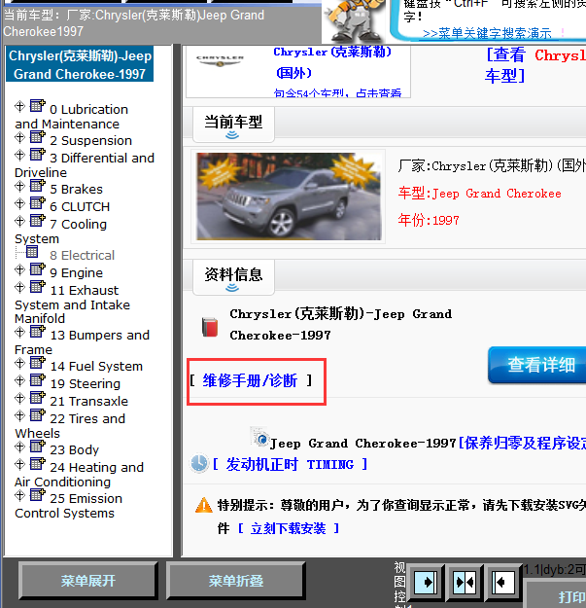Click the table icon beside 8 Electrical
Image resolution: width=586 pixels, height=608 pixels.
pos(32,252)
